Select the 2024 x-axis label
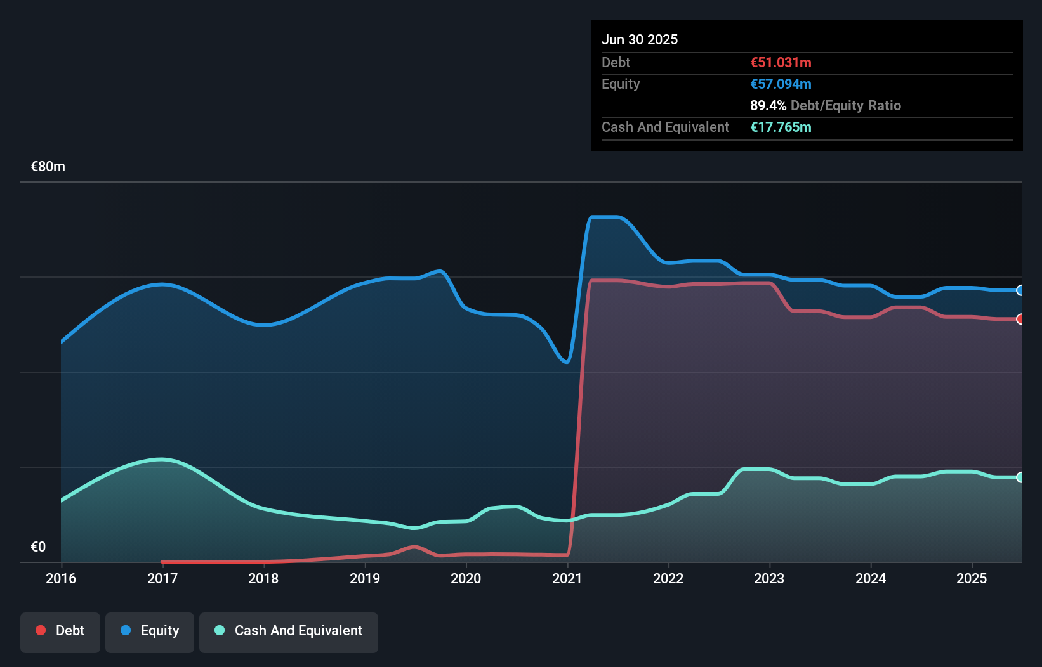 coord(871,578)
